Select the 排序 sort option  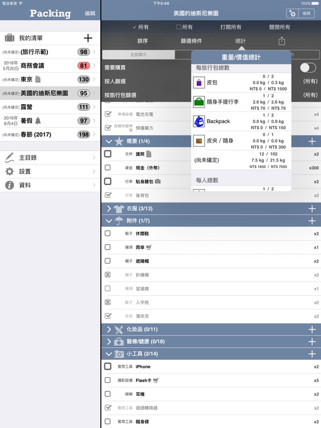[x=143, y=41]
